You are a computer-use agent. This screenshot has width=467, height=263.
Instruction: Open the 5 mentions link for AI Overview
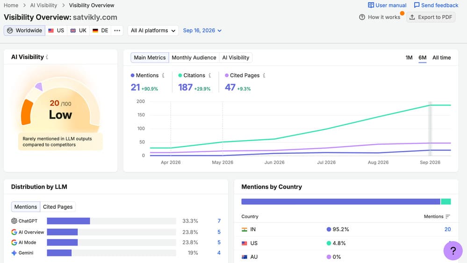tap(219, 232)
